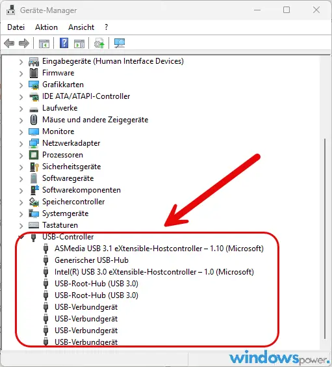Click the Prozessoren chip icon

(34, 155)
